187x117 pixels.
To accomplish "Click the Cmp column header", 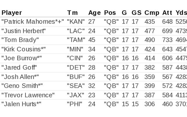I will pyautogui.click(x=152, y=13).
